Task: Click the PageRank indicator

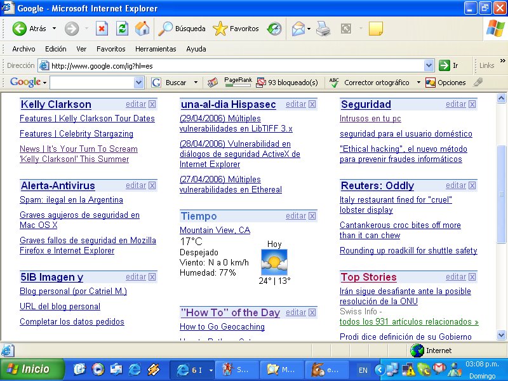Action: pyautogui.click(x=238, y=82)
